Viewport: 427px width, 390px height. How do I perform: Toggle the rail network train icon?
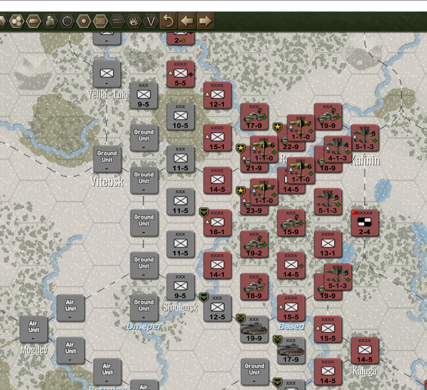click(33, 21)
